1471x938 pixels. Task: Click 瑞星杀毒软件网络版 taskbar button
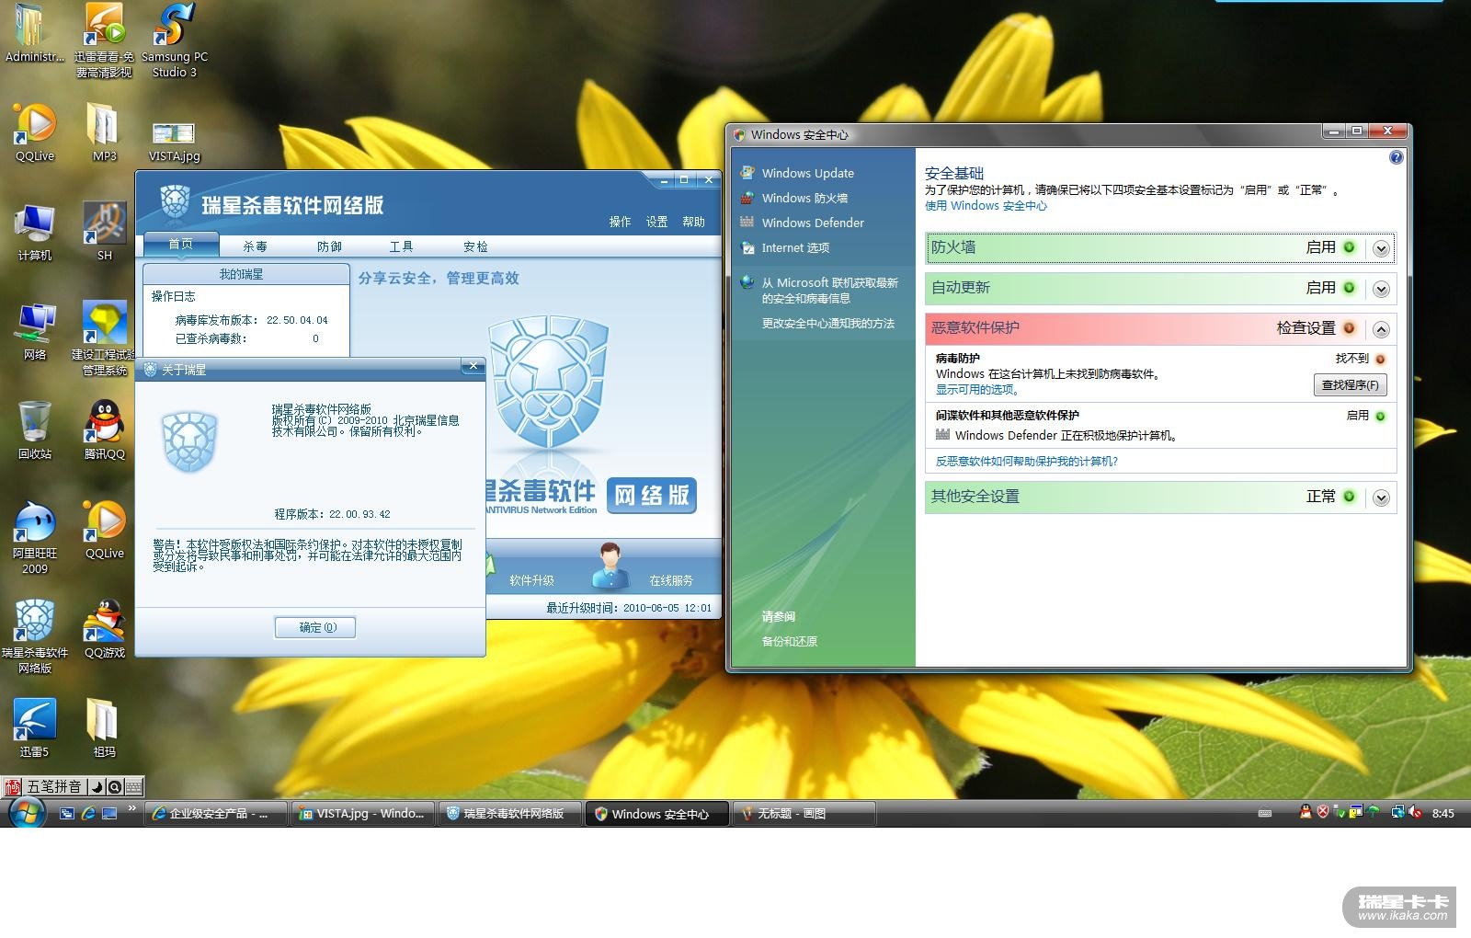click(509, 814)
